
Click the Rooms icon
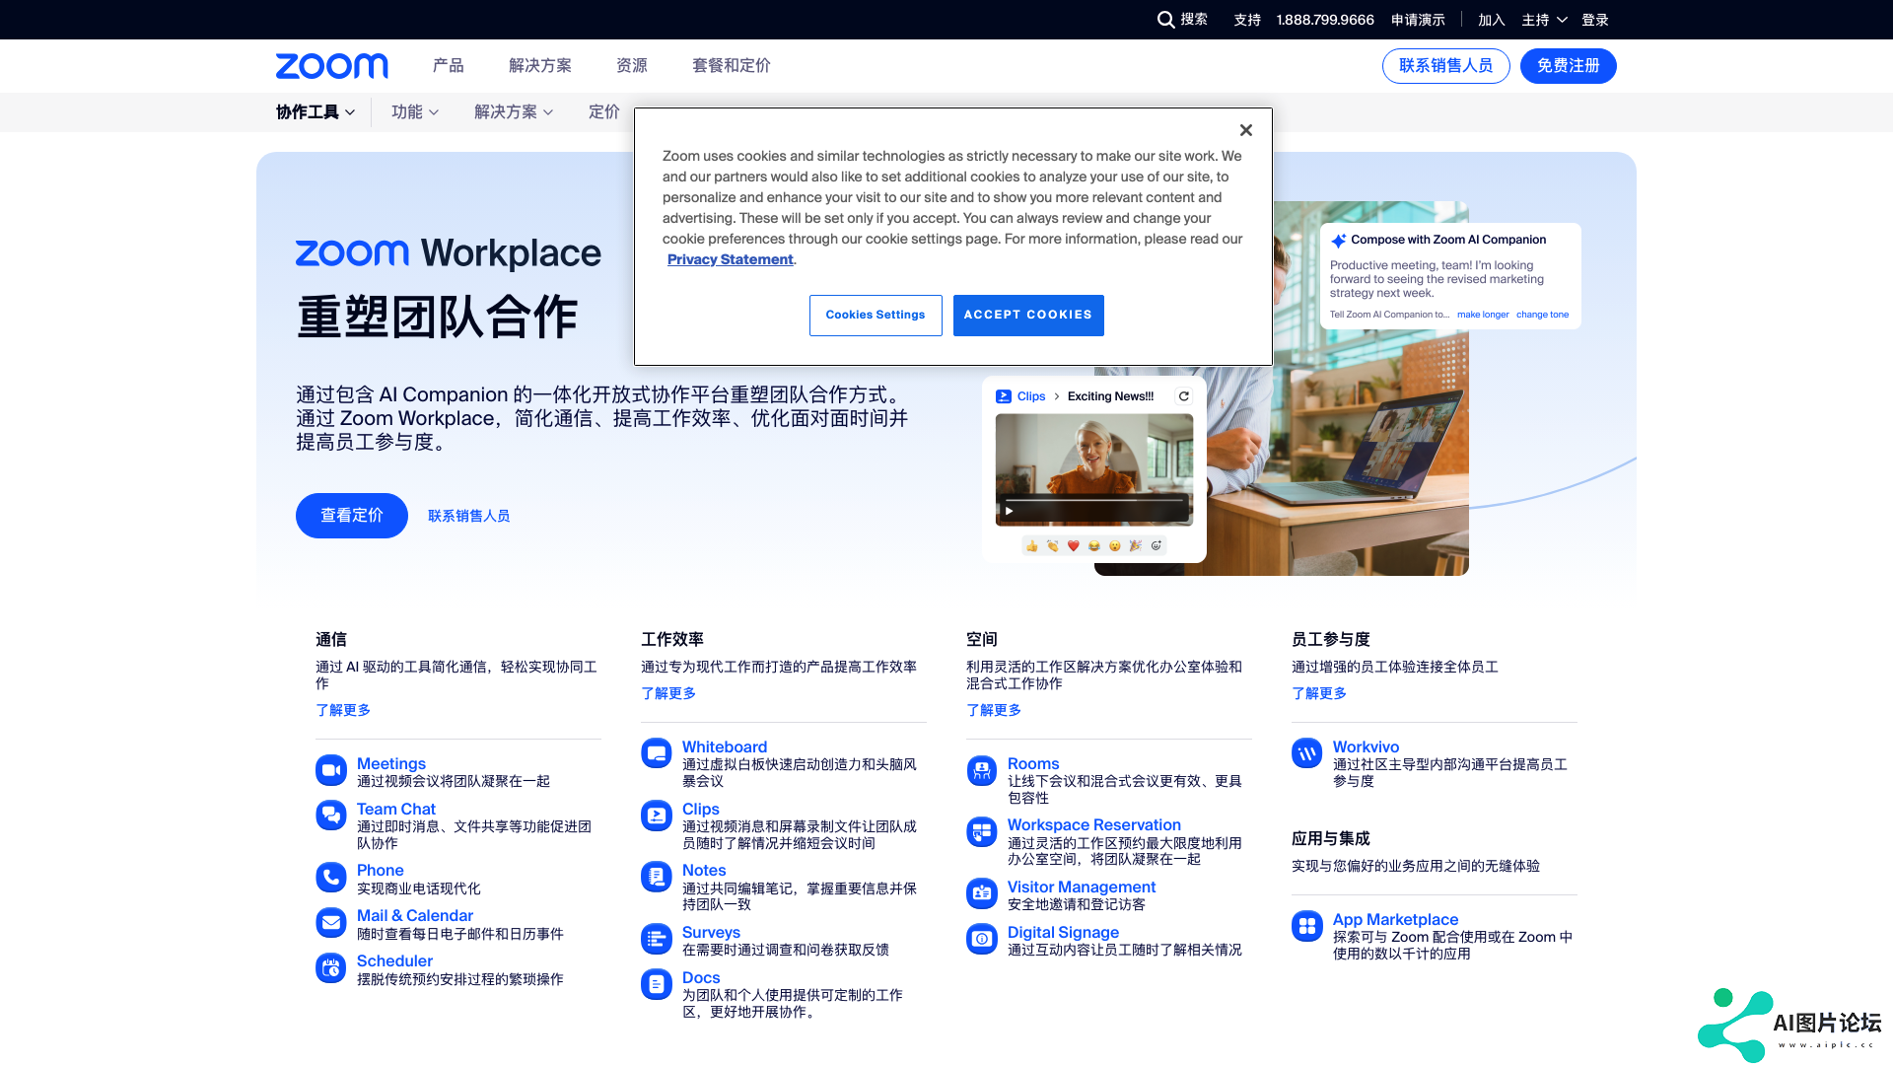click(x=982, y=770)
